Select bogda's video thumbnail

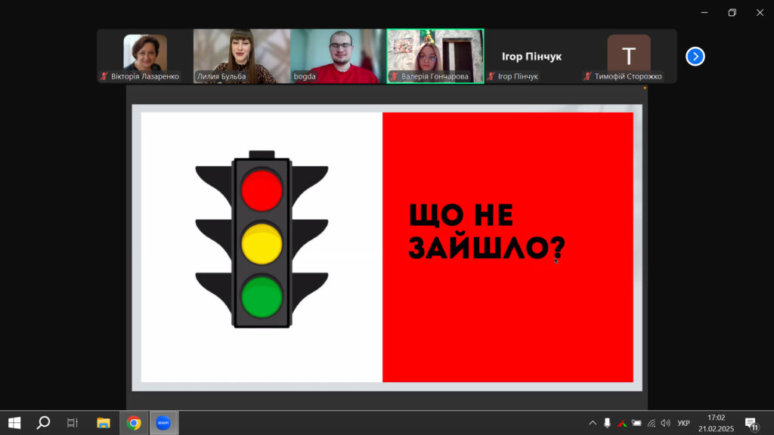point(338,56)
